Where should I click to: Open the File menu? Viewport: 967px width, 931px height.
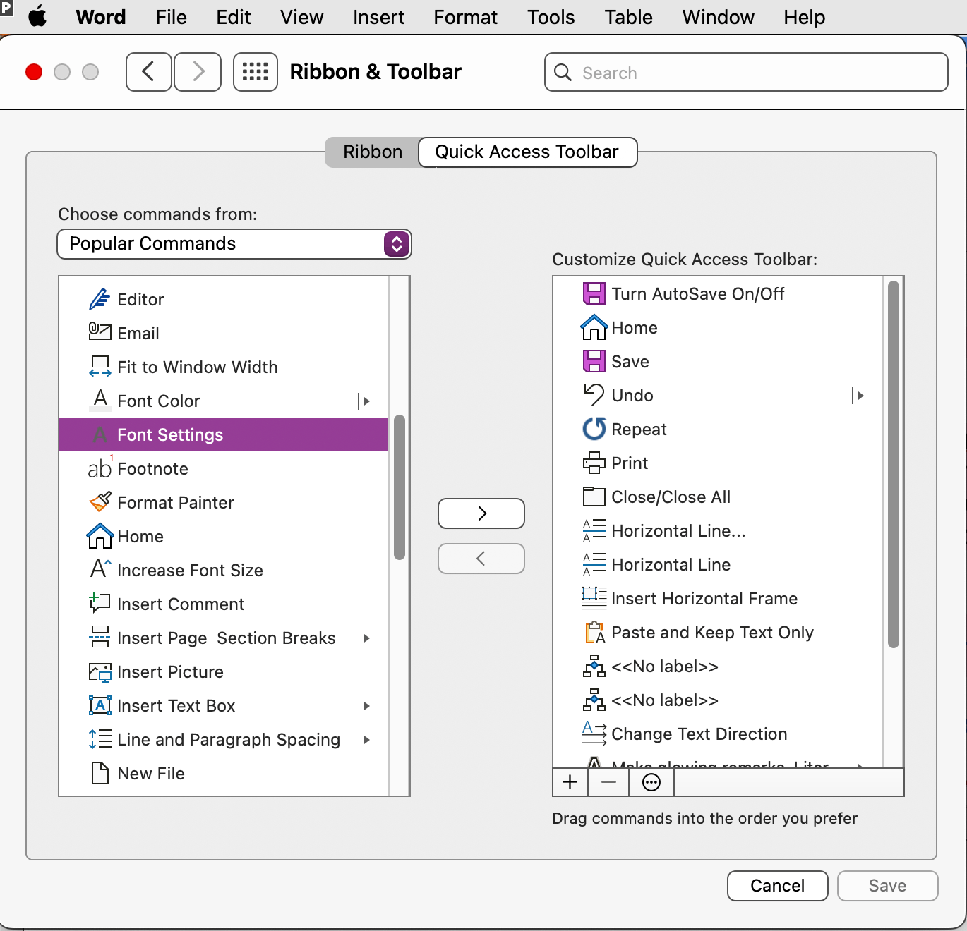tap(172, 17)
